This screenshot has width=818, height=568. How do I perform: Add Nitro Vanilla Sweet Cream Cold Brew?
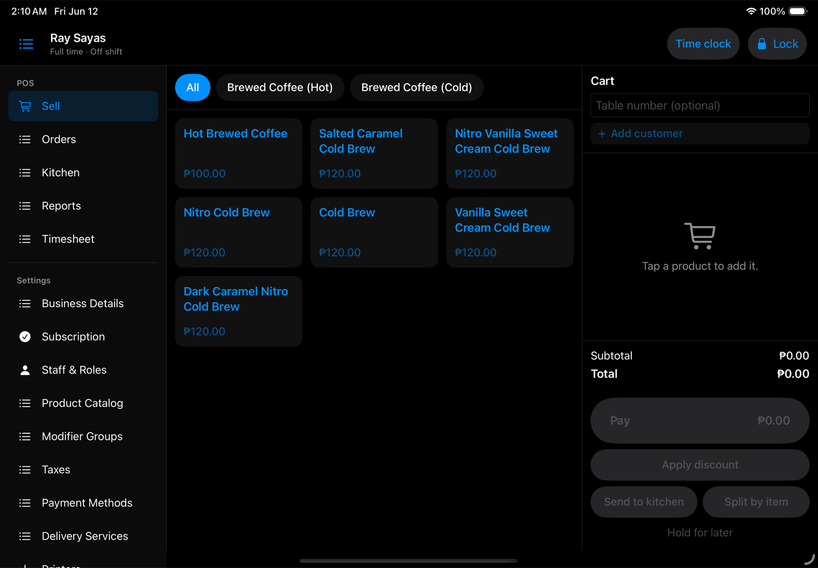coord(510,153)
